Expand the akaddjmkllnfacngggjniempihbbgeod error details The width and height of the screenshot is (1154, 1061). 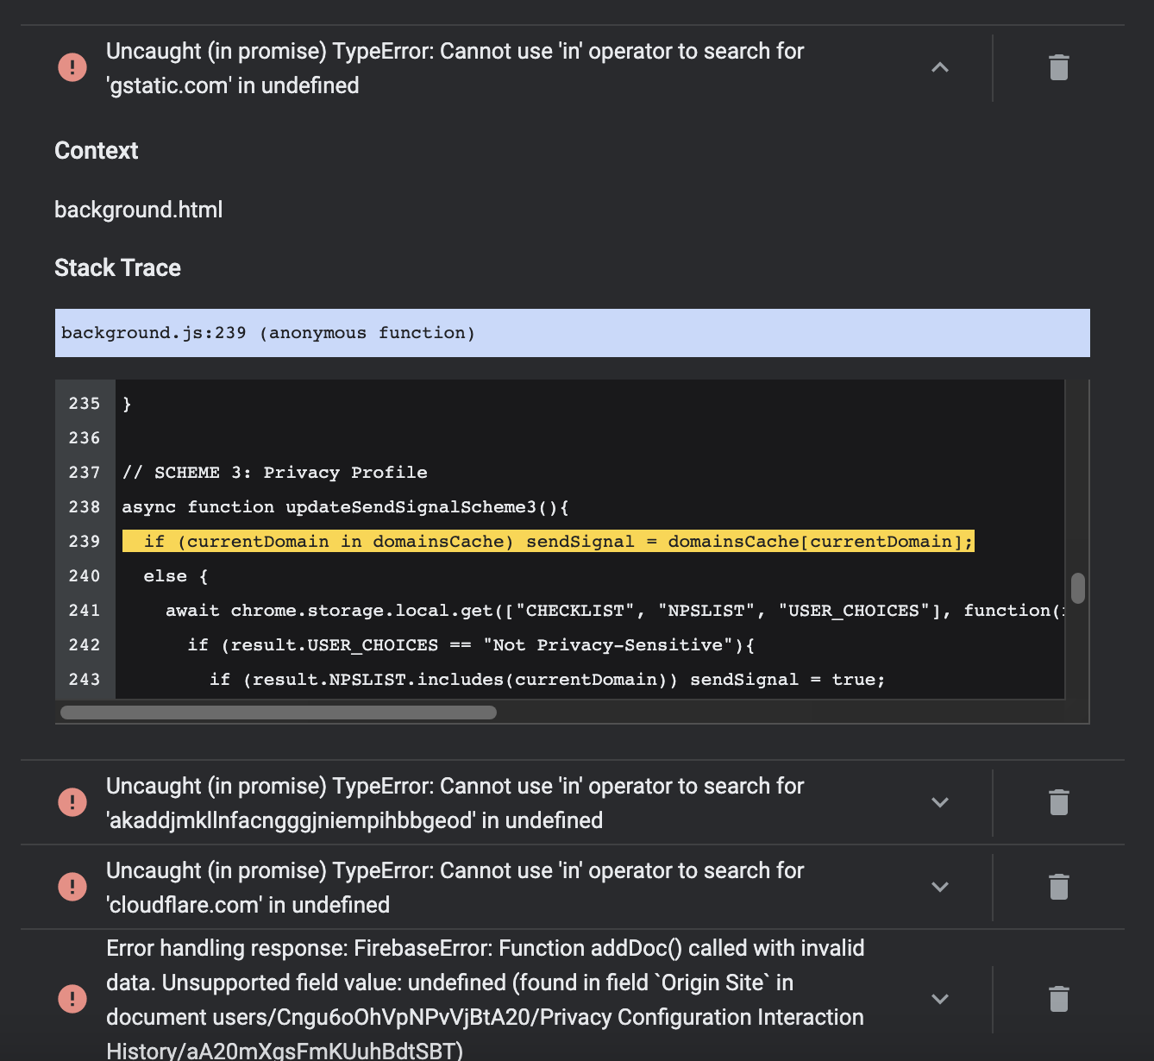click(940, 802)
